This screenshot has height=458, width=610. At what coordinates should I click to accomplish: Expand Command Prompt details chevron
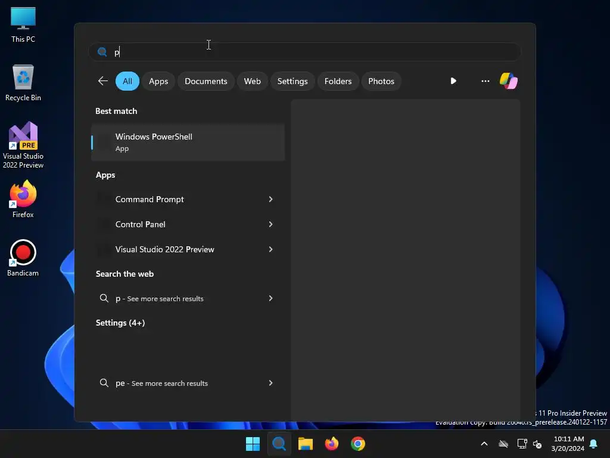[x=270, y=199]
